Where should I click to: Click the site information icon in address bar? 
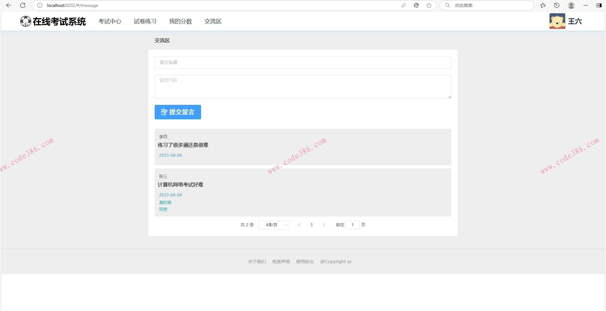[x=39, y=5]
